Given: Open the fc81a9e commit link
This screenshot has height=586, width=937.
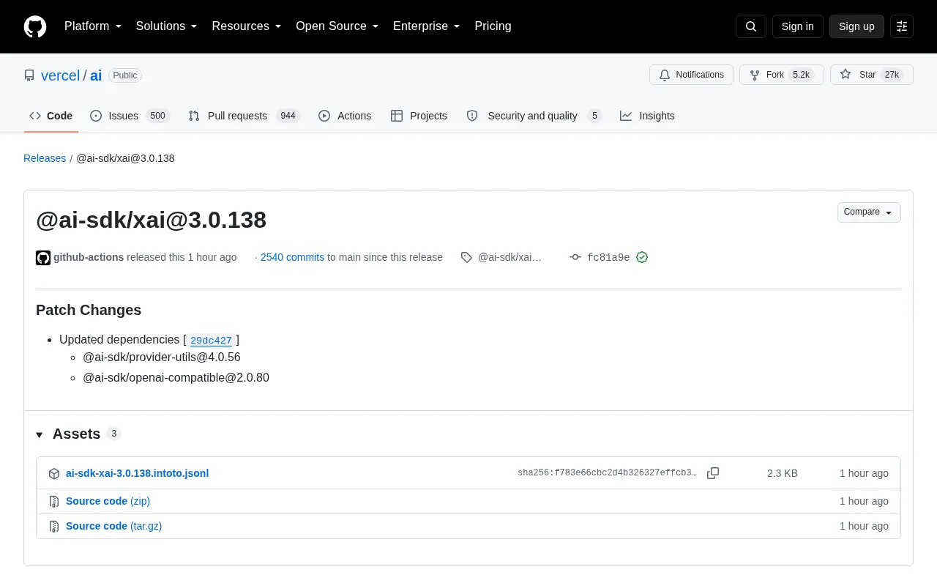Looking at the screenshot, I should point(608,257).
